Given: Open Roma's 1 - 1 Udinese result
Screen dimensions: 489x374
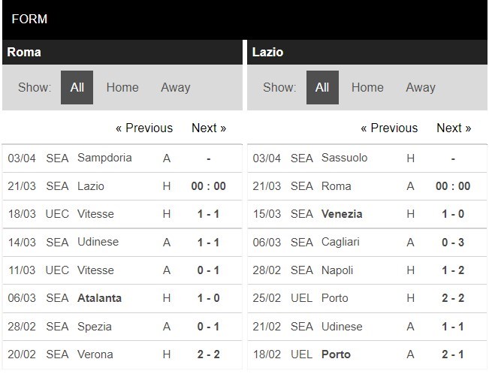Looking at the screenshot, I should tap(208, 242).
